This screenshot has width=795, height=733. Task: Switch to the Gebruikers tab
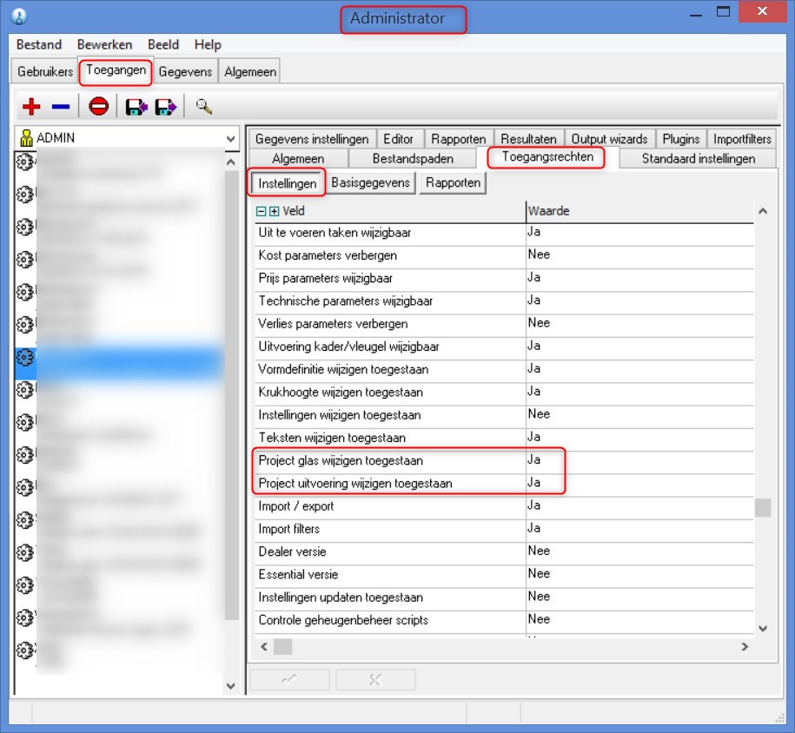click(45, 71)
